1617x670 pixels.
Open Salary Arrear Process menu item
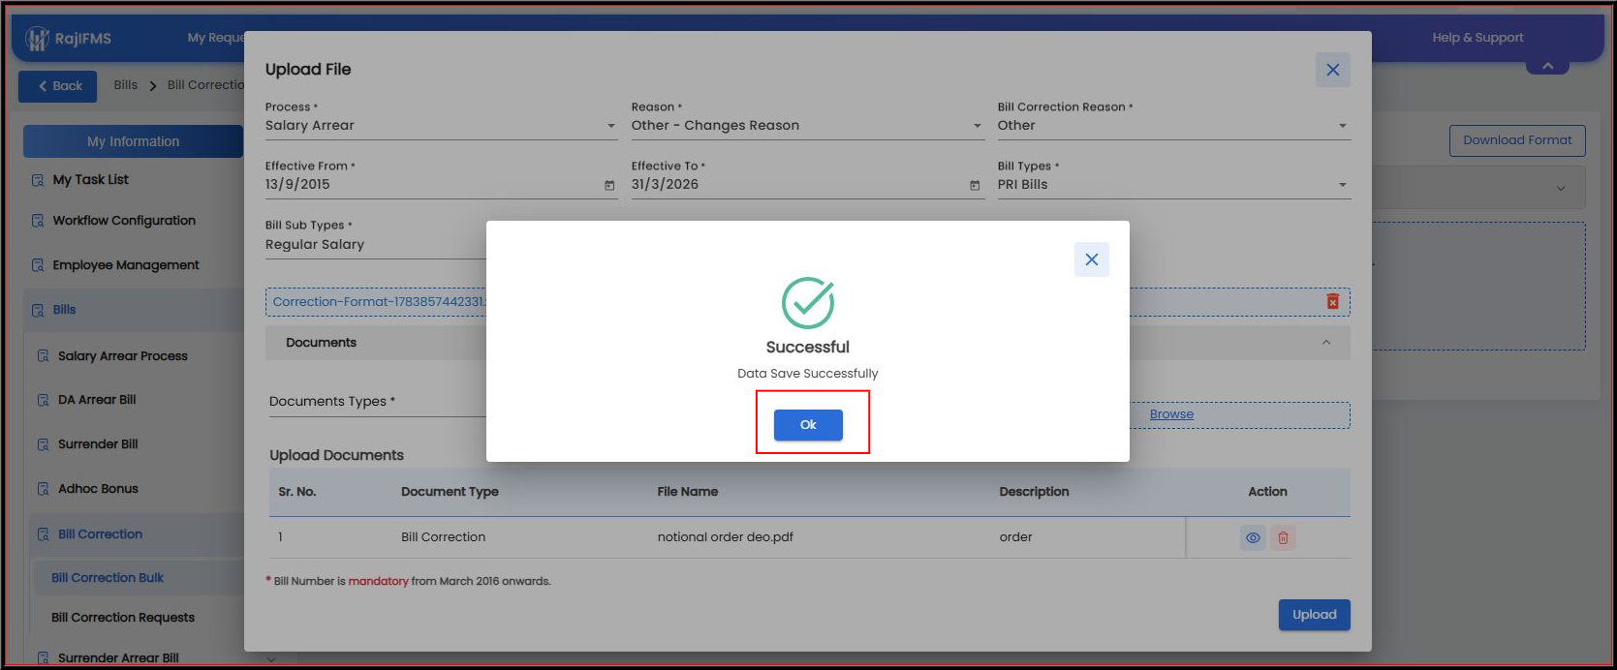click(123, 356)
